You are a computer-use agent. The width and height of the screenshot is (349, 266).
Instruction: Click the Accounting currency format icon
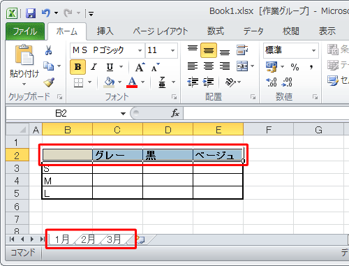(272, 67)
